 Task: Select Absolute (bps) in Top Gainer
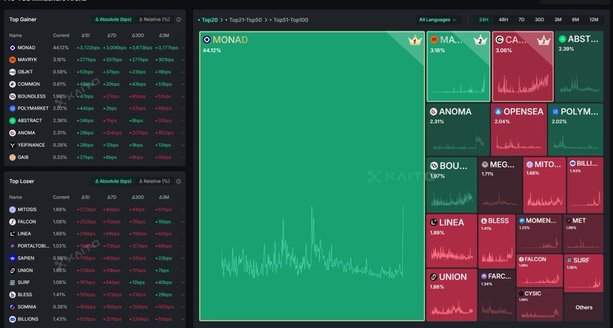(113, 19)
